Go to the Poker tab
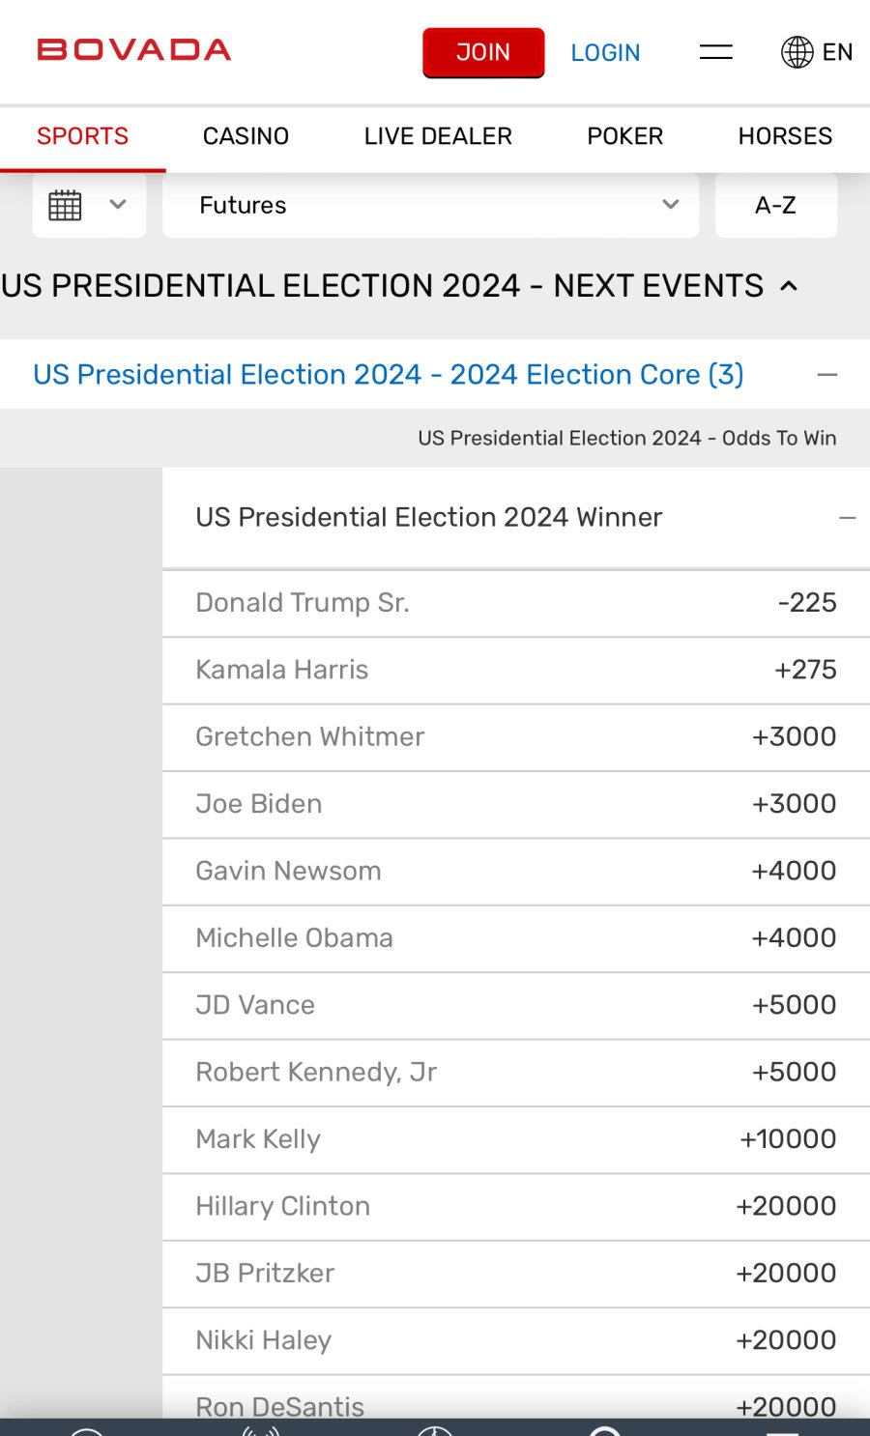The height and width of the screenshot is (1436, 870). (x=625, y=136)
